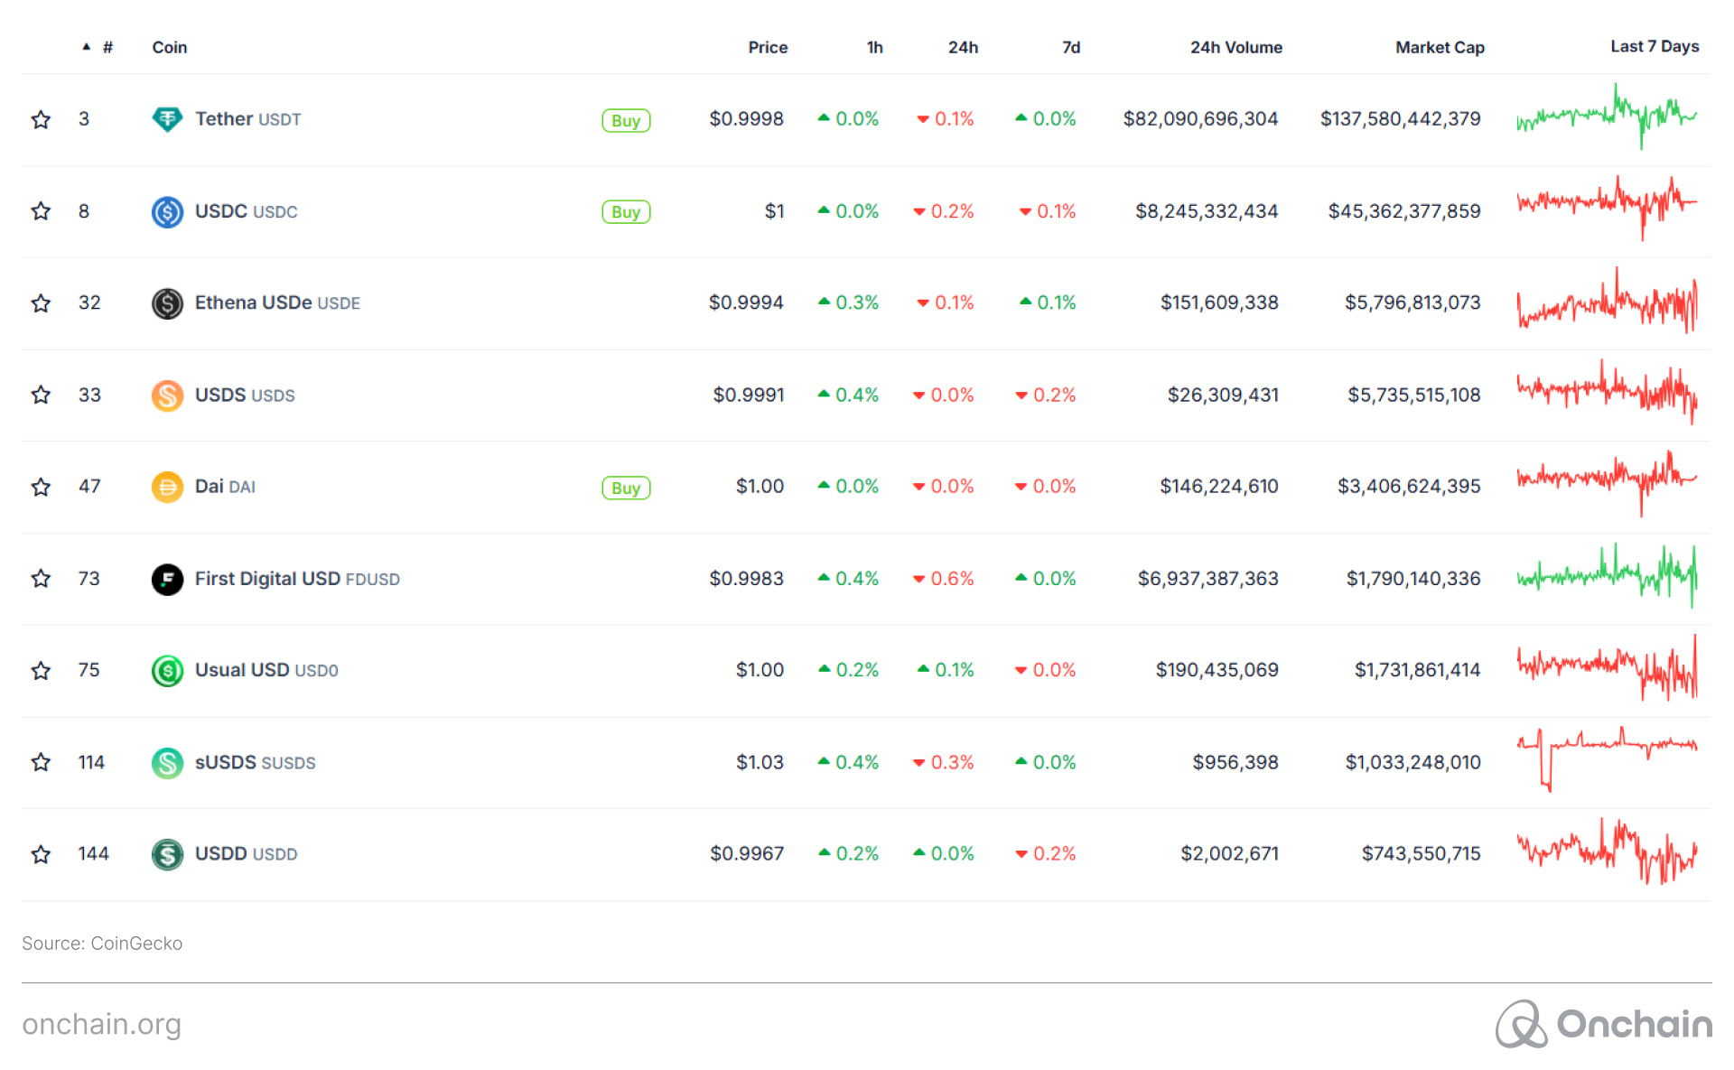1734x1070 pixels.
Task: Open Usual USD 7-day sparkline
Action: [x=1607, y=667]
